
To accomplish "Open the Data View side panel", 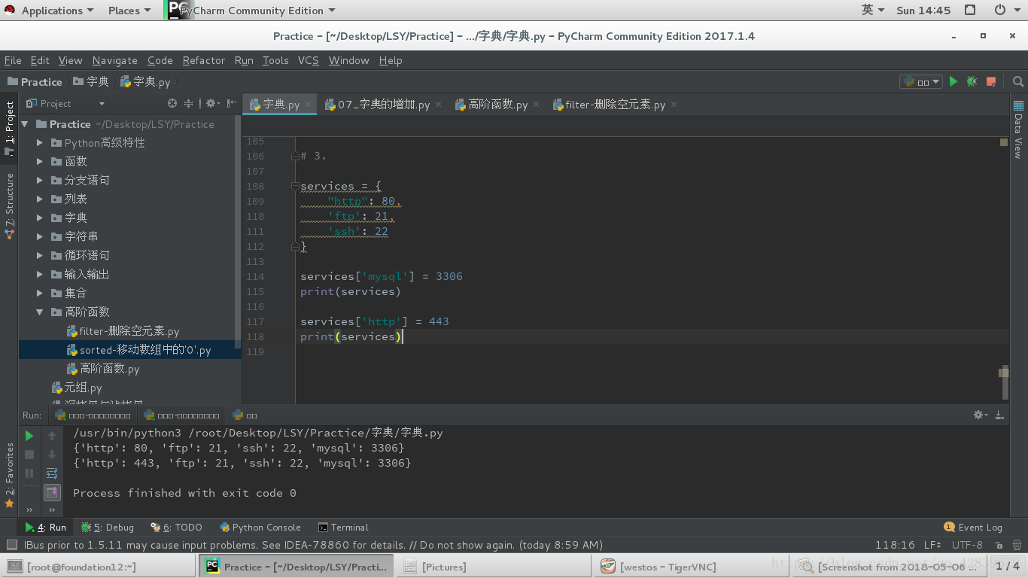I will coord(1018,129).
